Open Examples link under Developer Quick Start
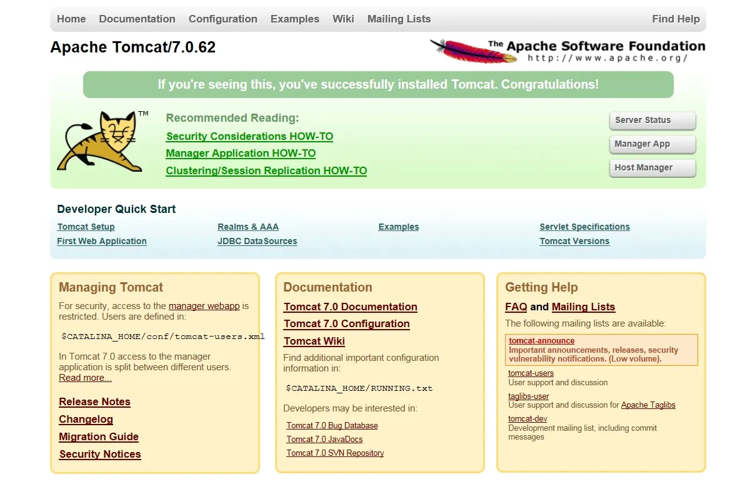 point(399,227)
